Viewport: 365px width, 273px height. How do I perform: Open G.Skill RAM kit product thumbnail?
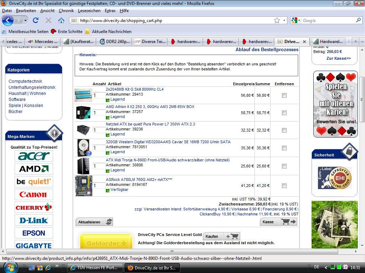[83, 95]
